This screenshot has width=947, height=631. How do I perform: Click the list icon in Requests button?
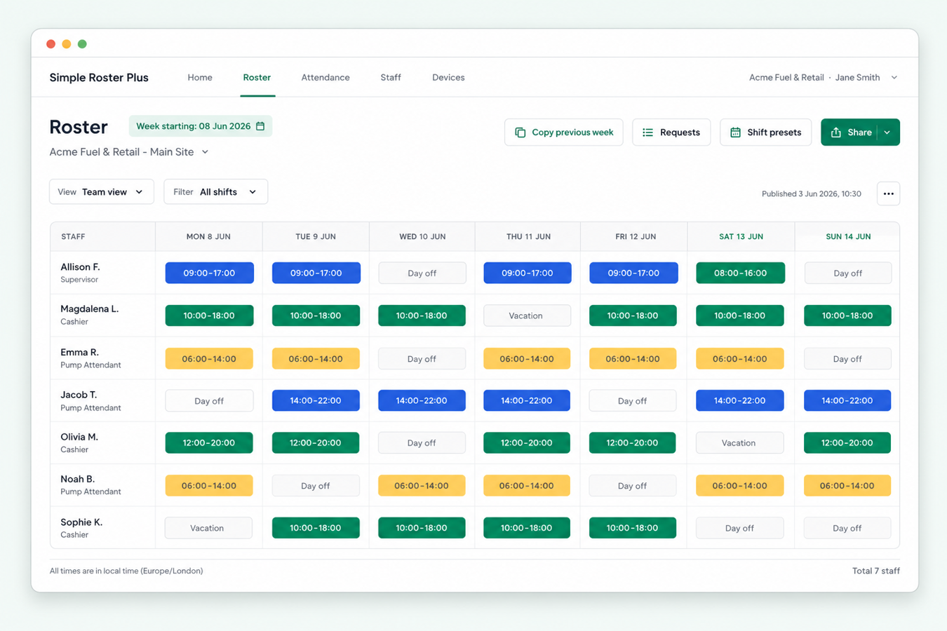point(647,133)
